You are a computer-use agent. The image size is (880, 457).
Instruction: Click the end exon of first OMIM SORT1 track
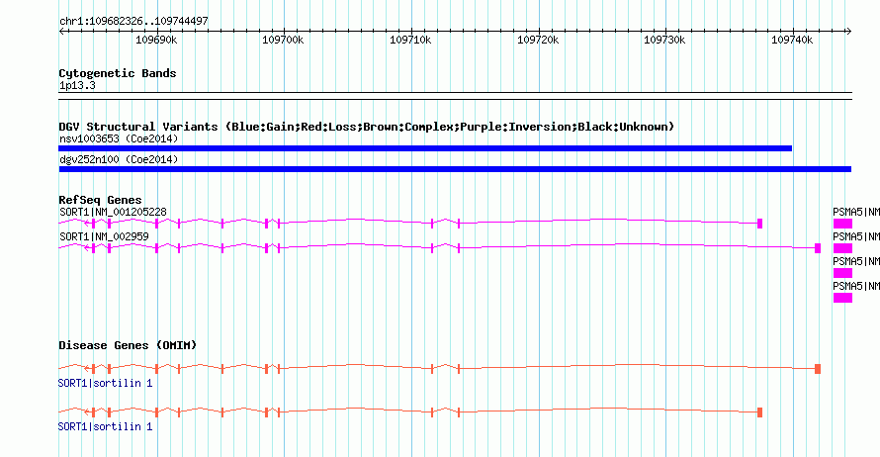pos(818,369)
